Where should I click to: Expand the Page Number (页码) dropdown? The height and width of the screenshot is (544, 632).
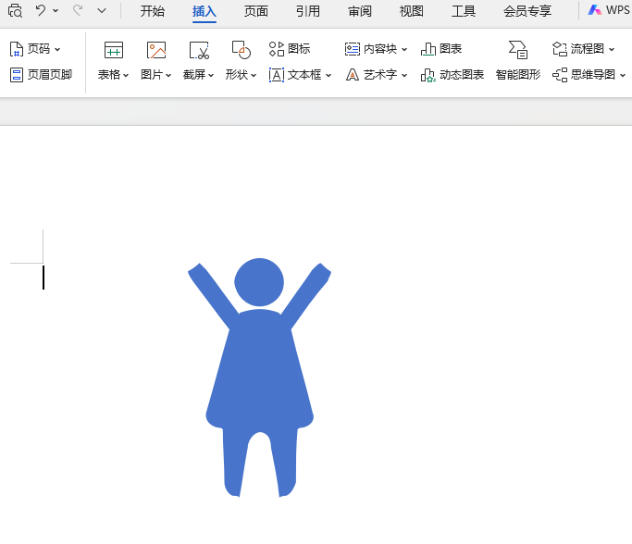57,49
